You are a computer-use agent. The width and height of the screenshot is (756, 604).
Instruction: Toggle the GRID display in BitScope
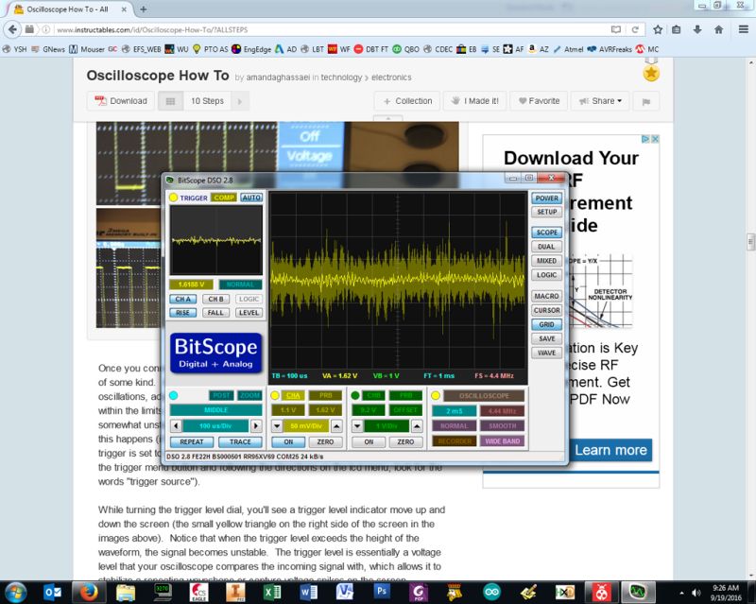click(546, 324)
